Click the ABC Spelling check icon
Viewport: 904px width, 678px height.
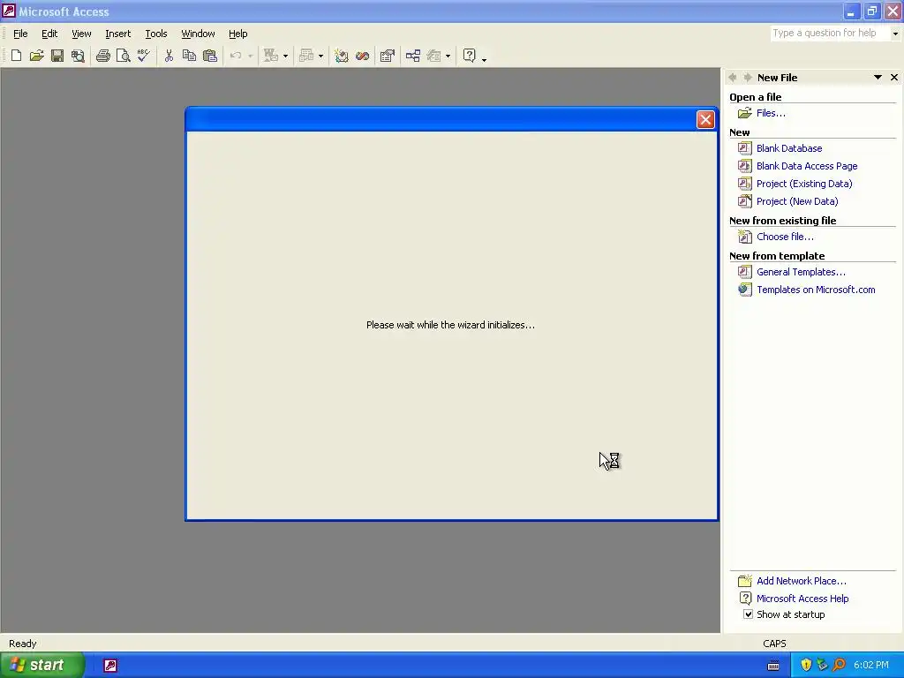click(x=144, y=56)
